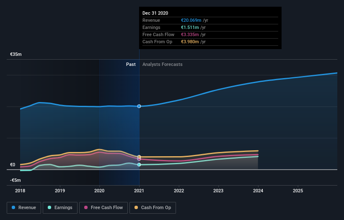
Task: Click the €3.980m cash from op value
Action: pos(190,42)
